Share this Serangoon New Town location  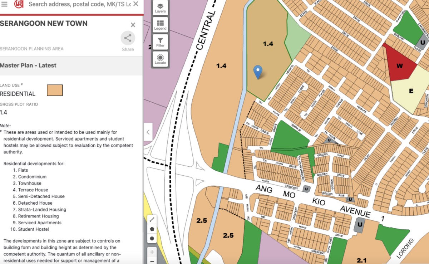point(128,38)
